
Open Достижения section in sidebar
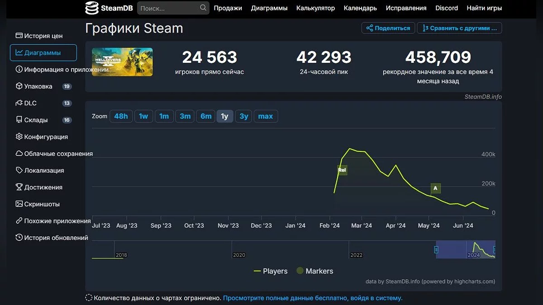(x=43, y=187)
